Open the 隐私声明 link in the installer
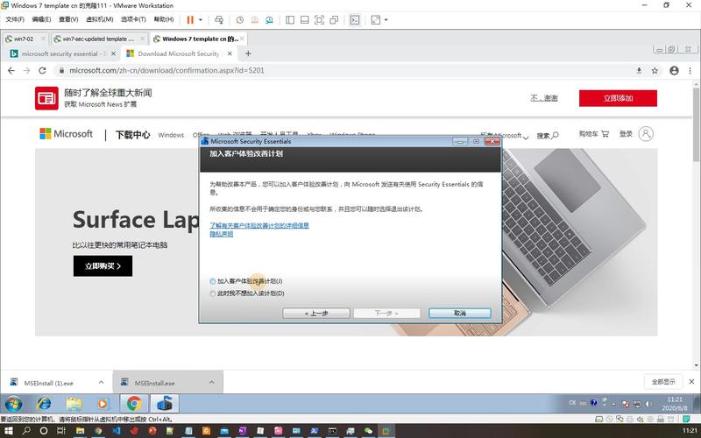 pyautogui.click(x=222, y=234)
